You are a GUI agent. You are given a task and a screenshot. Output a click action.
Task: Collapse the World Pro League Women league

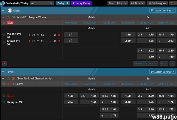pyautogui.click(x=3, y=17)
